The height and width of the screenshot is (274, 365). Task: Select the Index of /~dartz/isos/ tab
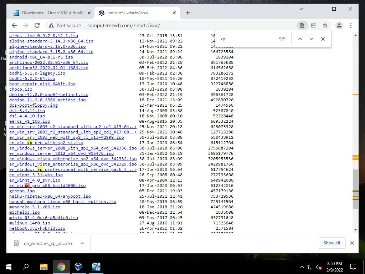137,13
